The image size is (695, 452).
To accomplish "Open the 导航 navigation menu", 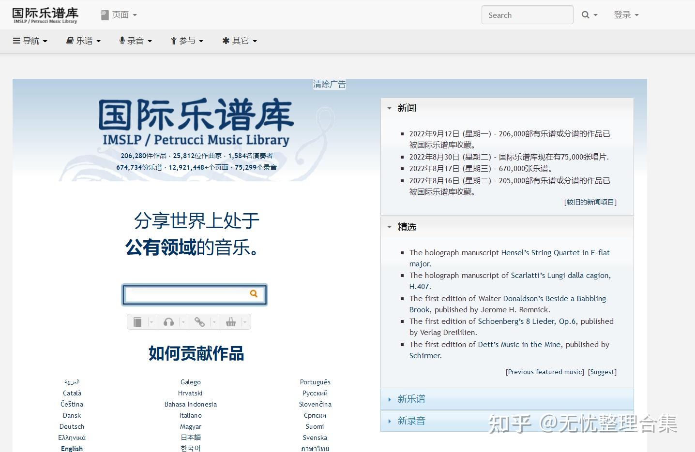I will [30, 41].
